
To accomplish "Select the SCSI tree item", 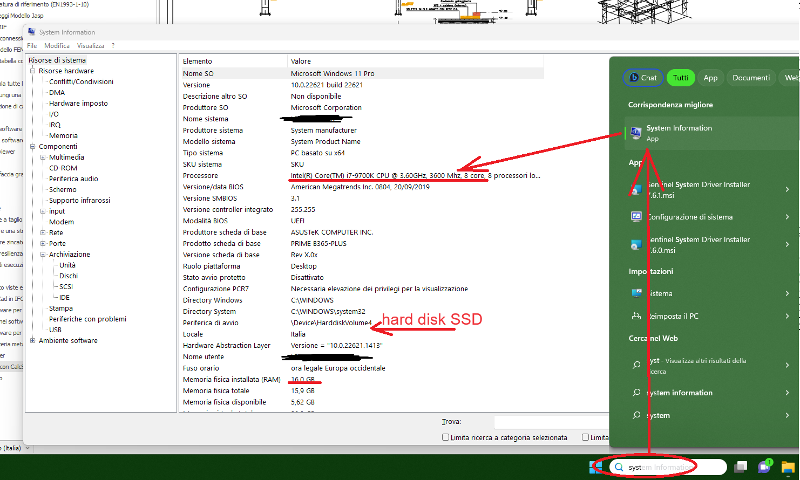I will tap(66, 287).
